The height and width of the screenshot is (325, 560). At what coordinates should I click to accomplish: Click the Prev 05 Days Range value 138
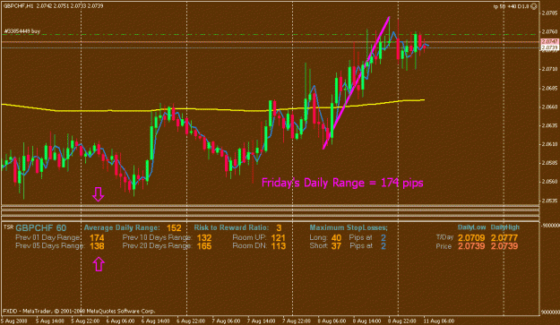(x=97, y=246)
